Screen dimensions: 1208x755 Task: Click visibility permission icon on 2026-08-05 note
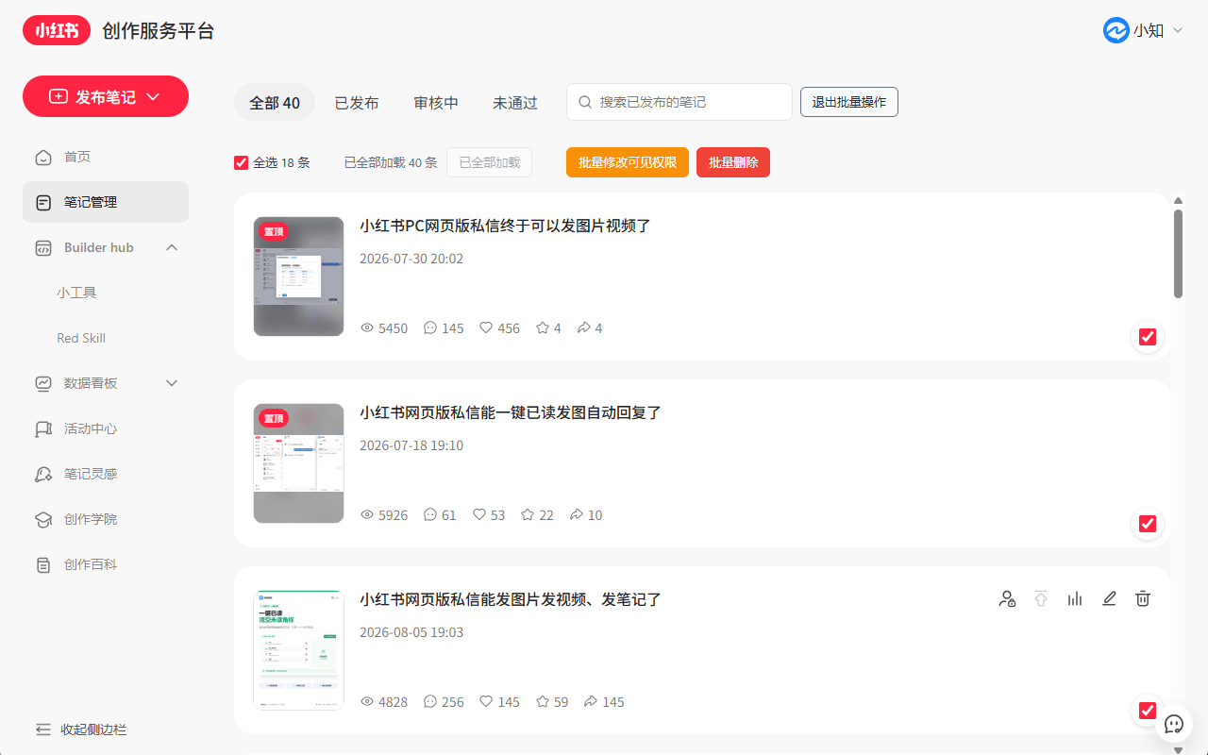point(1007,598)
